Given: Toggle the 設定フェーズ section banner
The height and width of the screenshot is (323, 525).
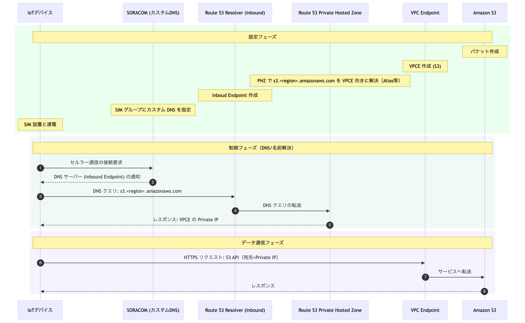Looking at the screenshot, I should point(262,37).
